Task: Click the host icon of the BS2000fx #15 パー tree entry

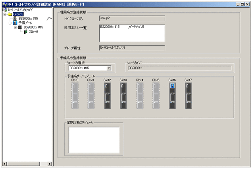Action: 15,19
